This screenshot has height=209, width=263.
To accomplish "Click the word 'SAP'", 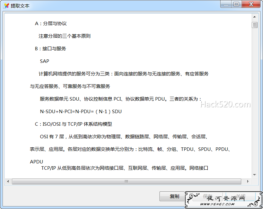I will [x=44, y=61].
